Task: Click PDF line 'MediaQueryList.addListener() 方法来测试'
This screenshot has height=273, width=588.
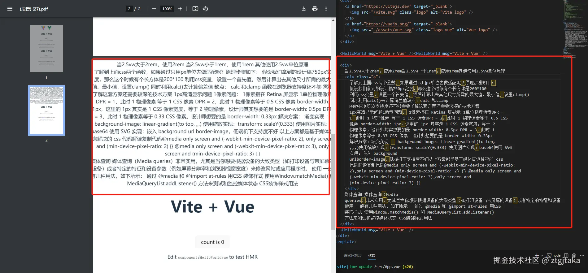Action: pos(212,184)
